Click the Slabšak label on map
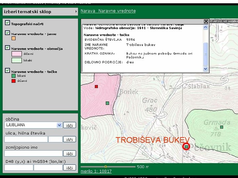The image size is (238, 178). pyautogui.click(x=199, y=87)
